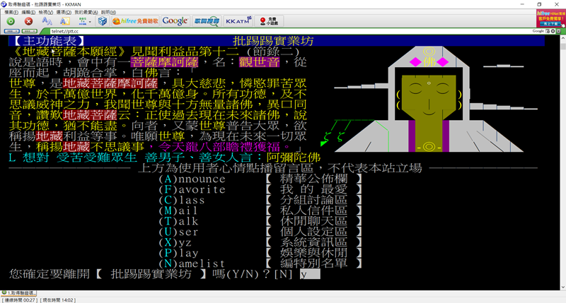Select (X)yz menu entry

[x=175, y=242]
